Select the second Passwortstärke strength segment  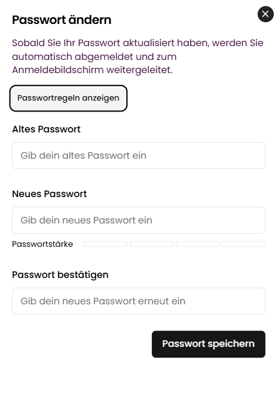[151, 244]
